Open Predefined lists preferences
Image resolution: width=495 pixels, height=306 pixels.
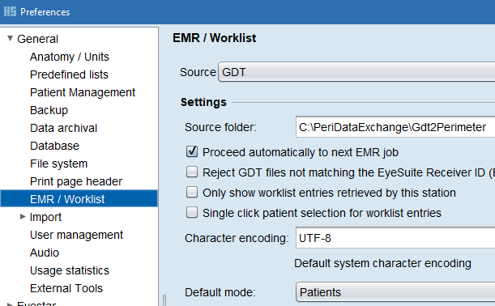tap(69, 74)
